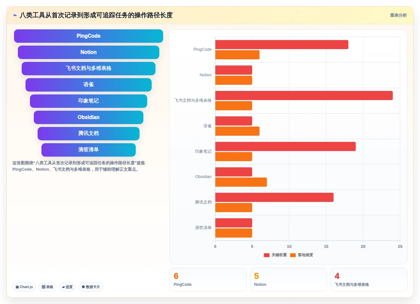Screen dimensions: 420x304
Task: Select the 滴答清单 funnel bar
Action: click(x=89, y=150)
